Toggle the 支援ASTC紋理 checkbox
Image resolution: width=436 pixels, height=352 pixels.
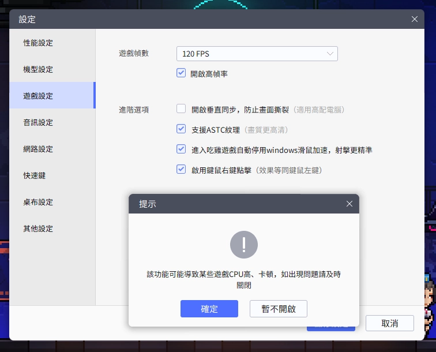[181, 129]
